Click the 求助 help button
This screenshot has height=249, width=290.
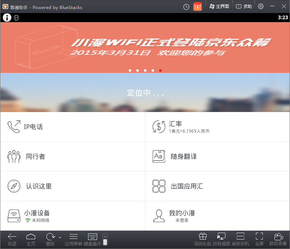click(x=244, y=7)
